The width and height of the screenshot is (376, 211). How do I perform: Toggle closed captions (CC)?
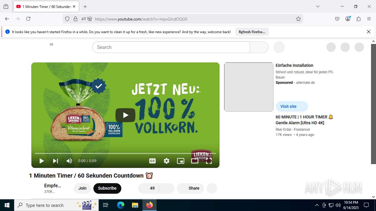coord(152,161)
